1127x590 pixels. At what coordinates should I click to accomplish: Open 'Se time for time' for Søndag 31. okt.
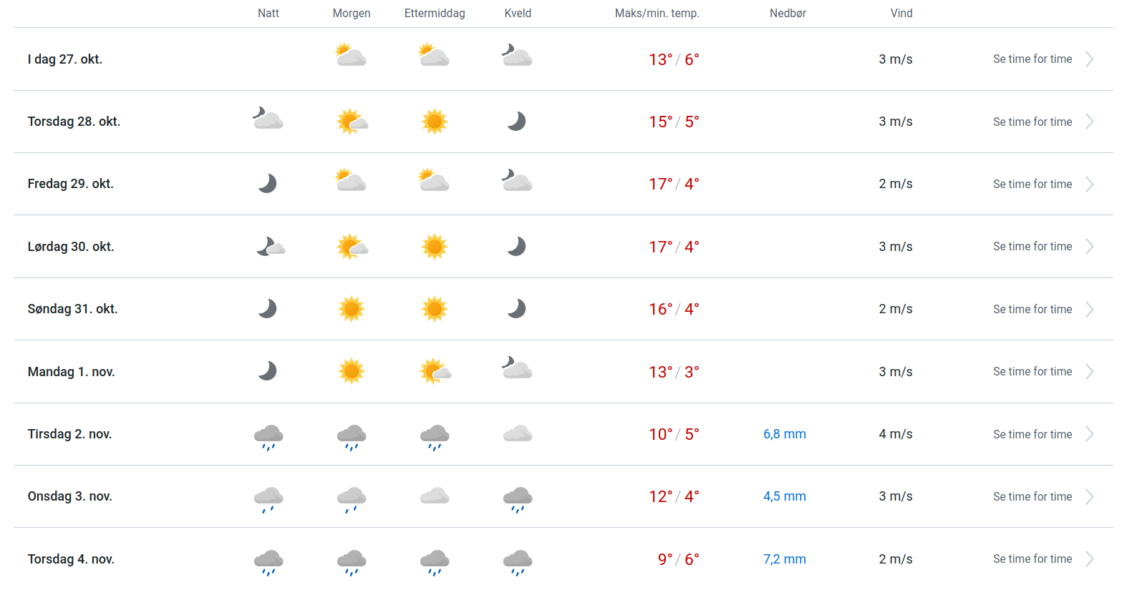pos(1032,310)
